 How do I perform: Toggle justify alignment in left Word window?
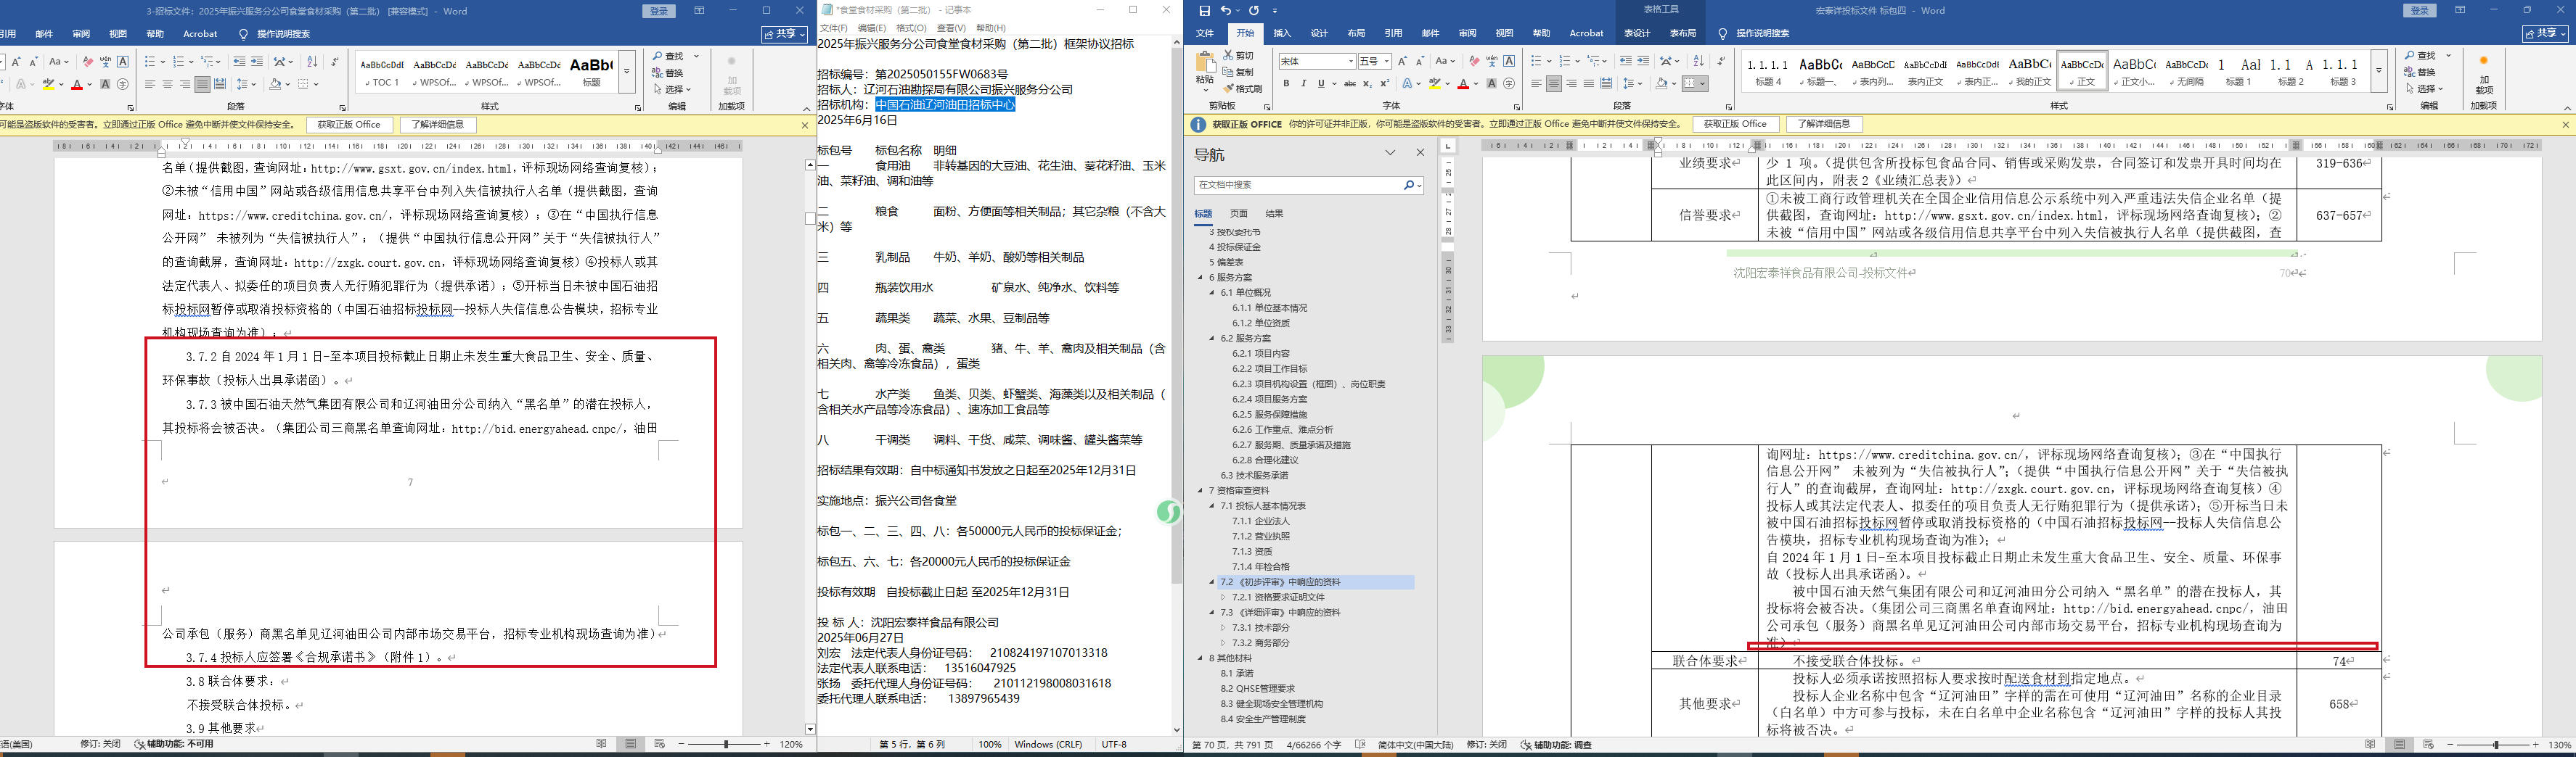[x=202, y=84]
